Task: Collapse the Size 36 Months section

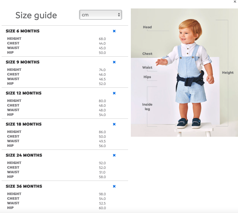Action: click(x=114, y=186)
